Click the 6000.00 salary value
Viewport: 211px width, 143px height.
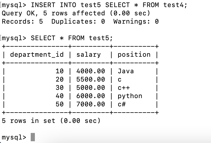tap(90, 96)
